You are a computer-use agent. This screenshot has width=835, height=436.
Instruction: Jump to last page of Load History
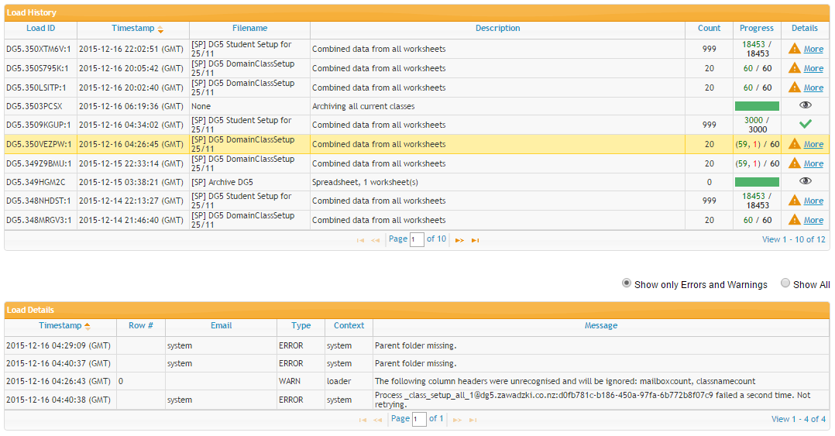coord(476,240)
